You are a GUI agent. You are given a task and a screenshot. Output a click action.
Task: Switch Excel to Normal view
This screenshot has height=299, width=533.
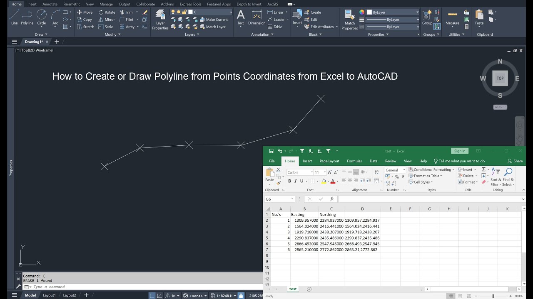(x=451, y=296)
